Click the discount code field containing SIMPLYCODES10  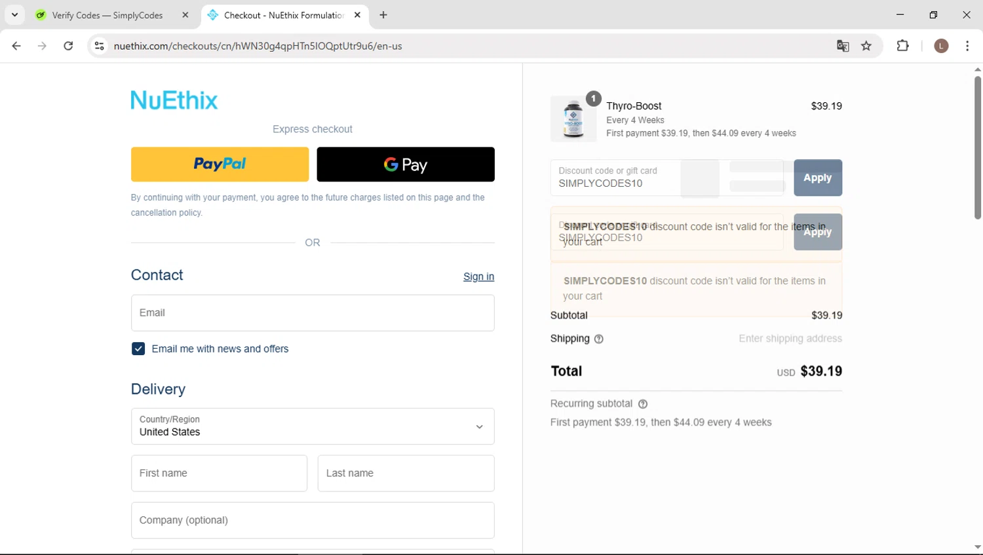click(667, 178)
